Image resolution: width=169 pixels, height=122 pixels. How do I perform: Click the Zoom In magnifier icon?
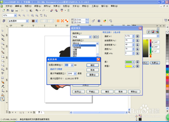click(x=20, y=15)
